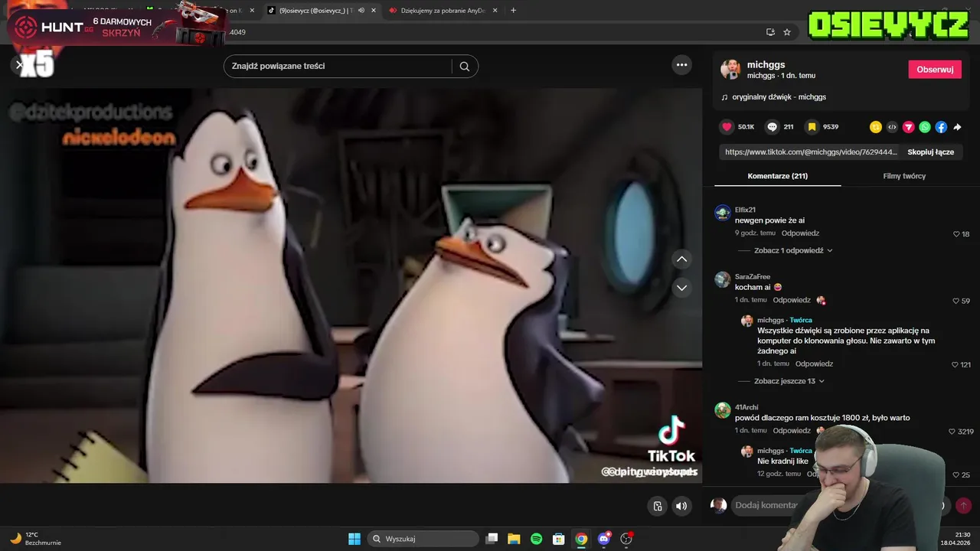Open comments via the speech bubble icon
Viewport: 980px width, 551px height.
773,127
